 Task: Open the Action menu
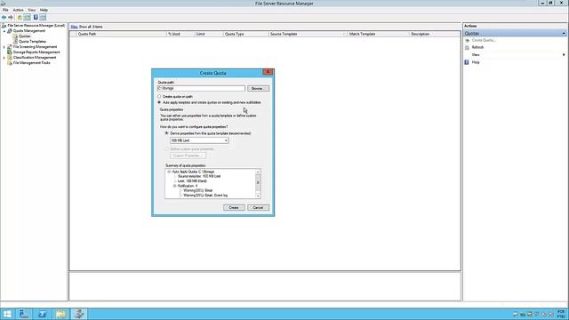(x=18, y=10)
